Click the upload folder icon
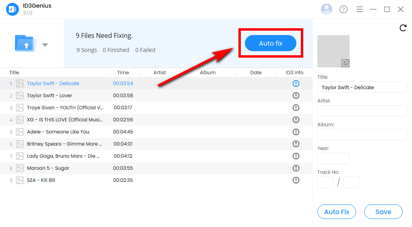The height and width of the screenshot is (227, 412). click(25, 43)
